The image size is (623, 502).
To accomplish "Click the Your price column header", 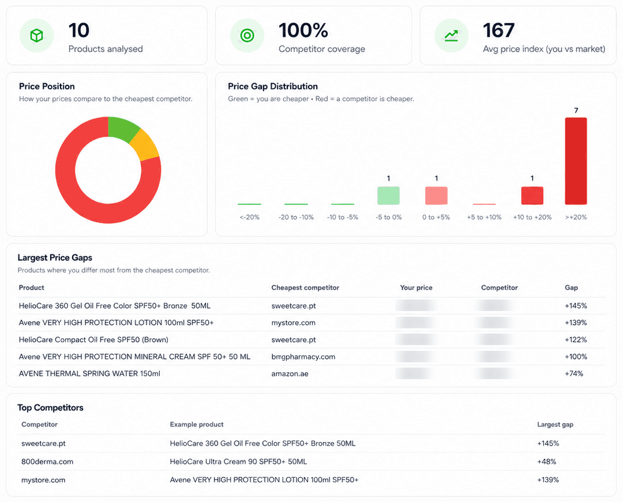I will (416, 287).
